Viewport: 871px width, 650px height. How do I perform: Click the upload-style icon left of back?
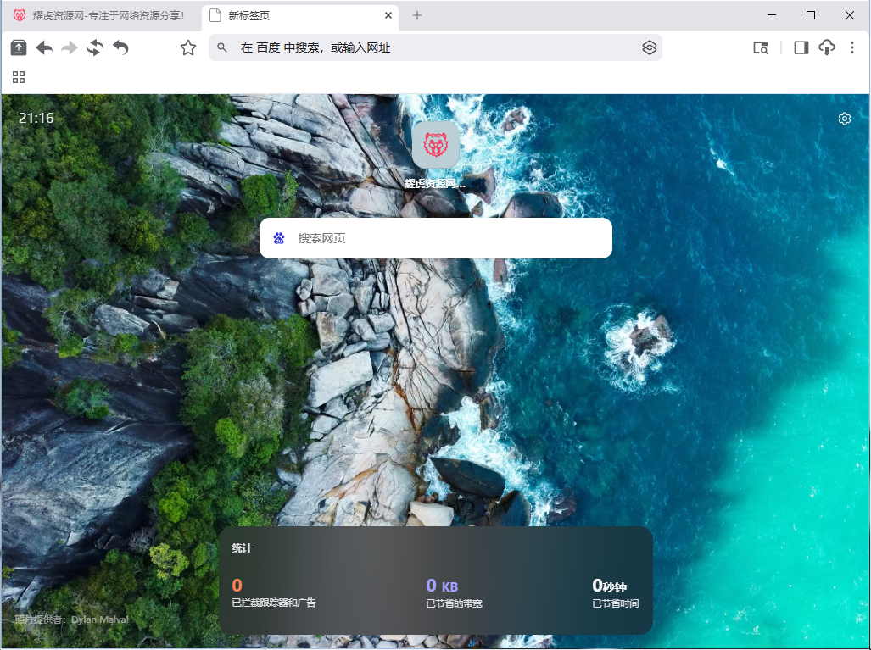pos(19,48)
